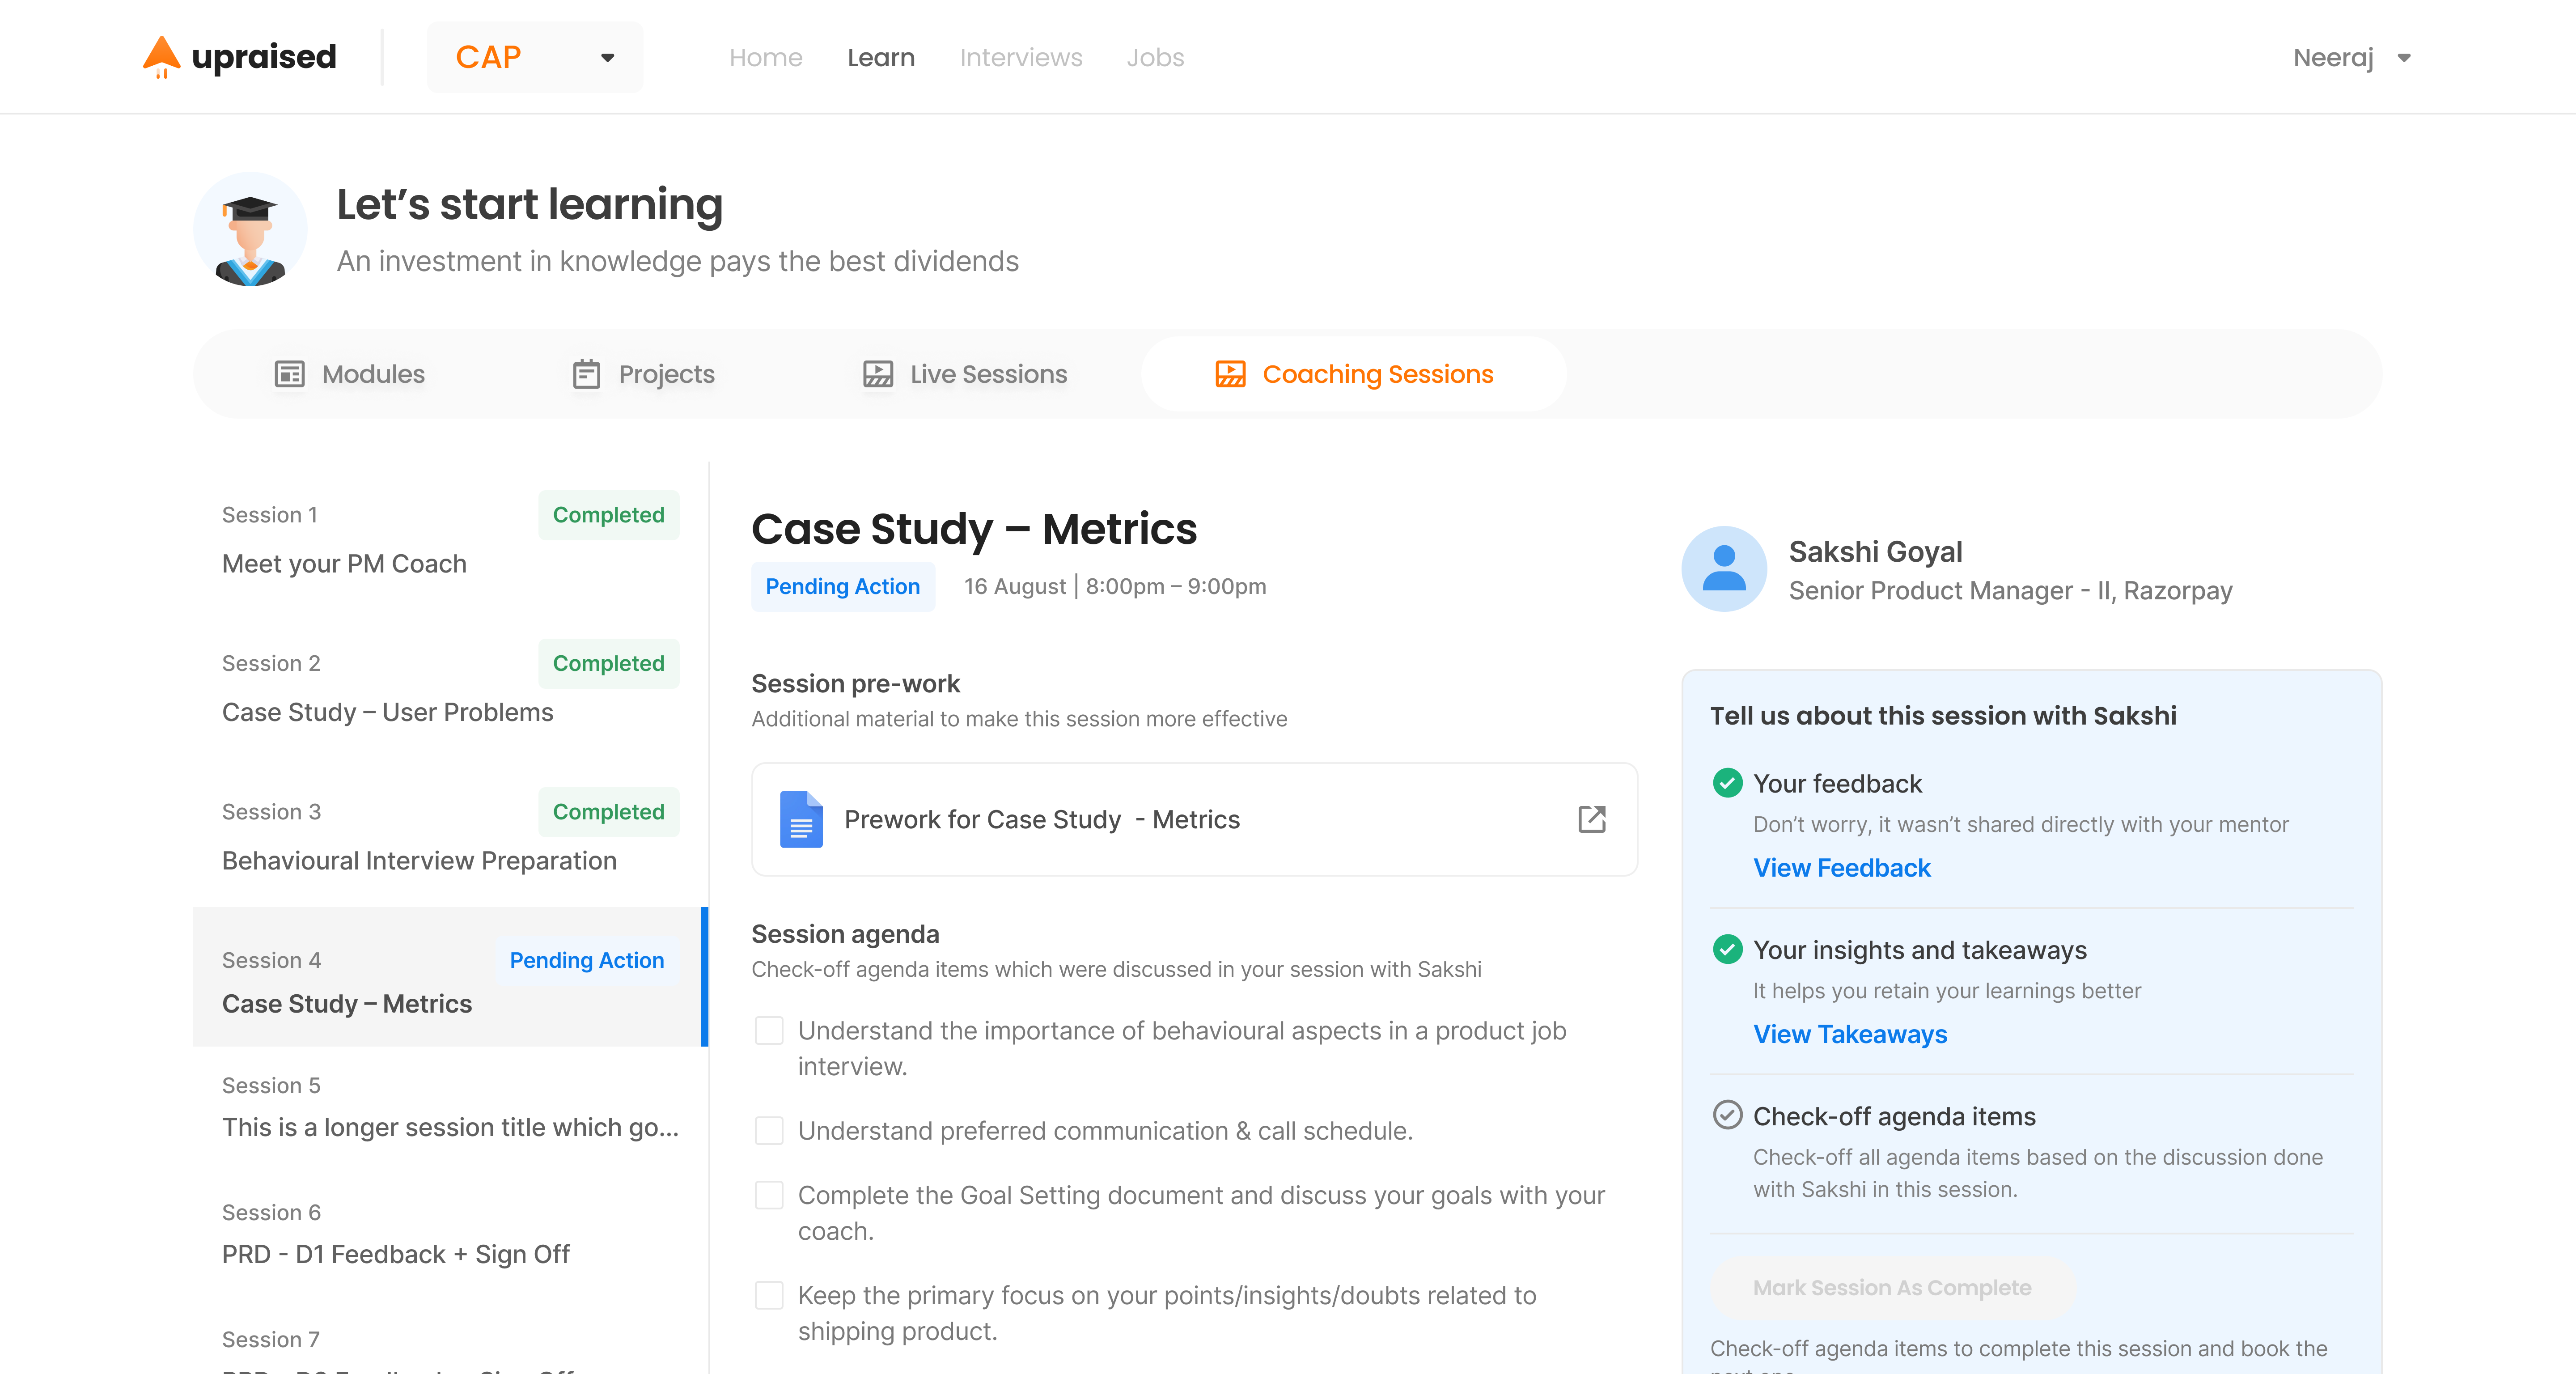Image resolution: width=2576 pixels, height=1374 pixels.
Task: Expand the Neeraj account menu arrow
Action: 2404,58
